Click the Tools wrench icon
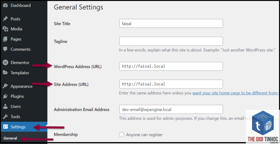Image resolution: width=280 pixels, height=144 pixels. point(5,117)
